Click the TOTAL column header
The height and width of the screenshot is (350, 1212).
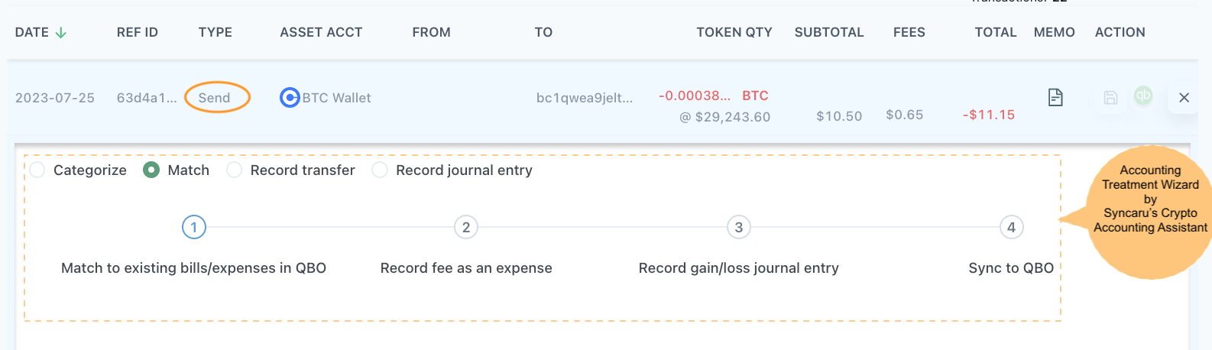(996, 32)
